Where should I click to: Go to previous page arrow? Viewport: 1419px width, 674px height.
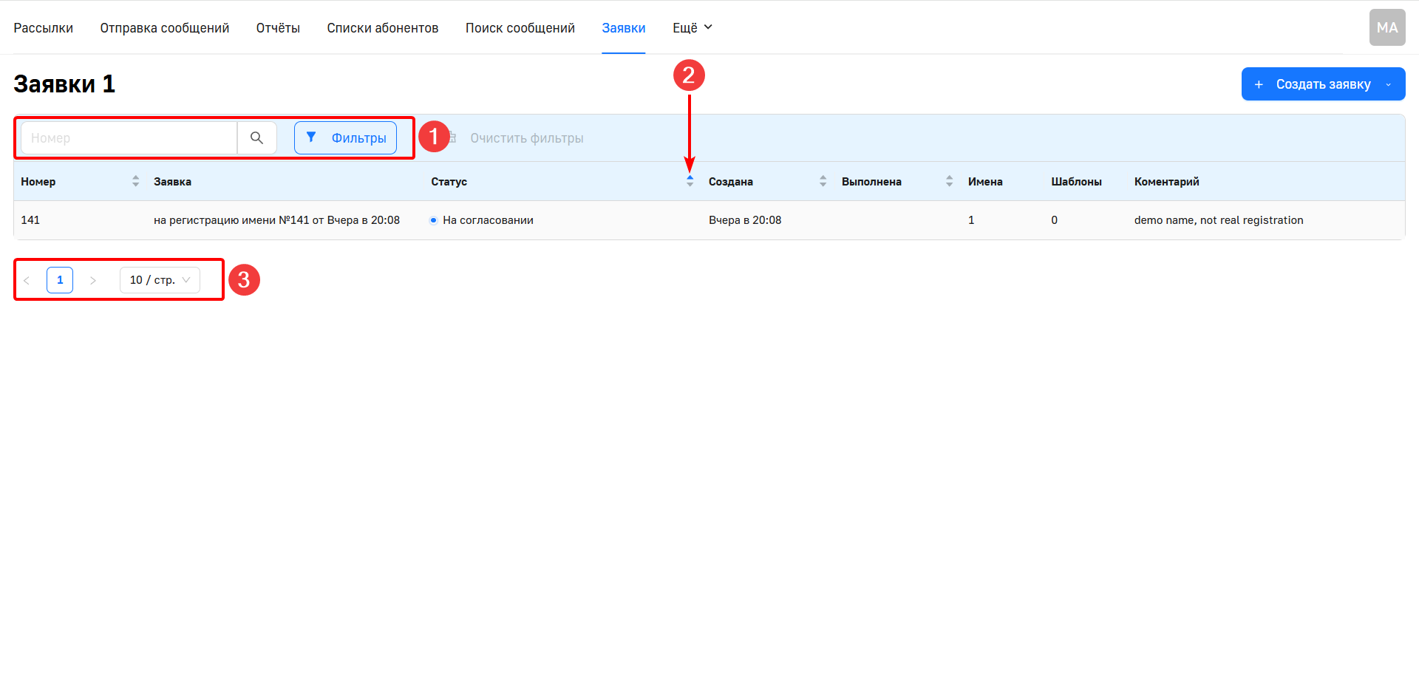pos(27,281)
